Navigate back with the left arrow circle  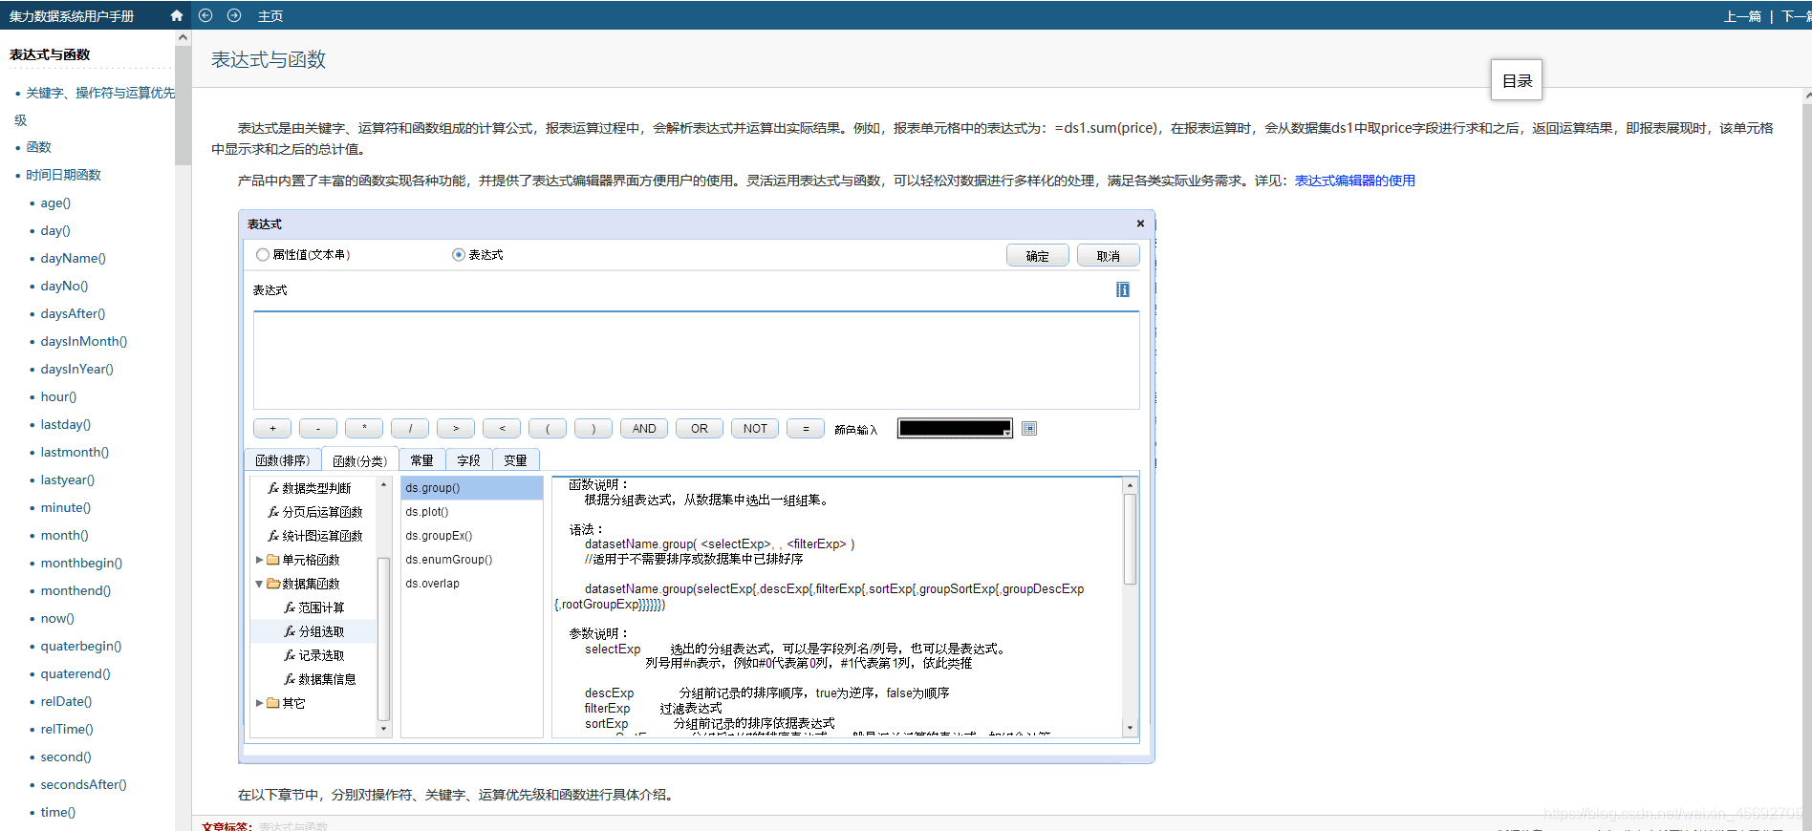pyautogui.click(x=205, y=15)
